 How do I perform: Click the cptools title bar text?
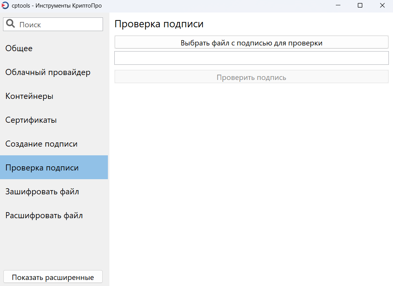(x=45, y=5)
